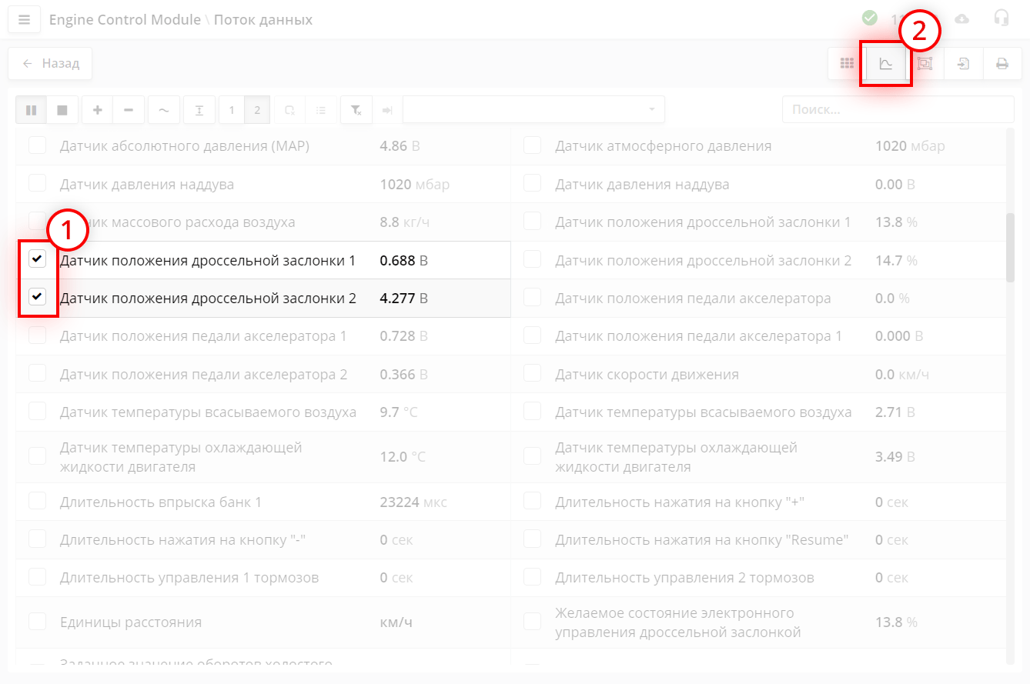Stop the data stream recording

point(62,110)
